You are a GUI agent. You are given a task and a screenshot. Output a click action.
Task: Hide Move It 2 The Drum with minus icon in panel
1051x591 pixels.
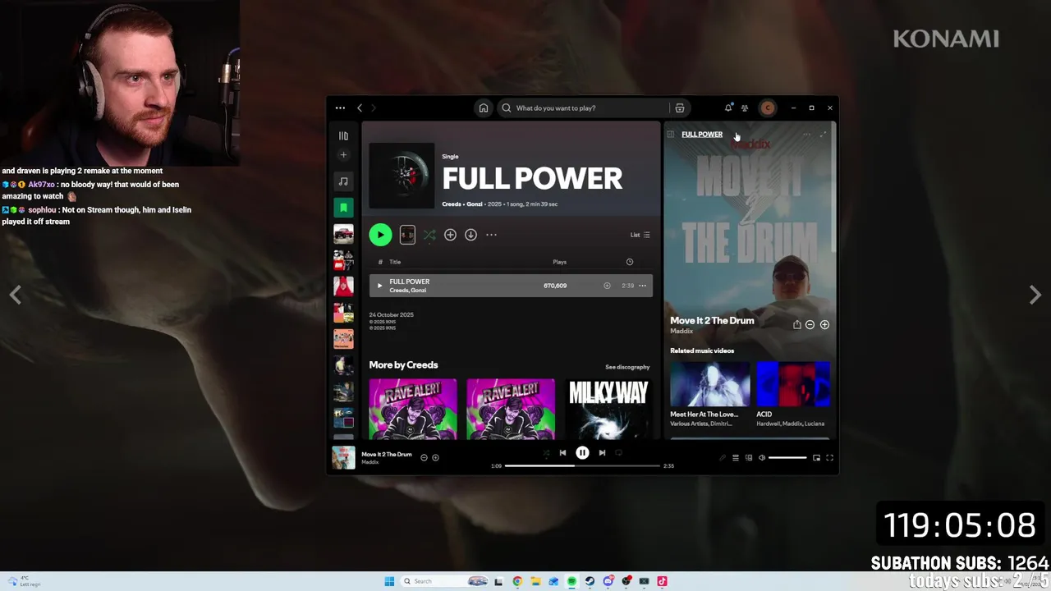click(810, 324)
